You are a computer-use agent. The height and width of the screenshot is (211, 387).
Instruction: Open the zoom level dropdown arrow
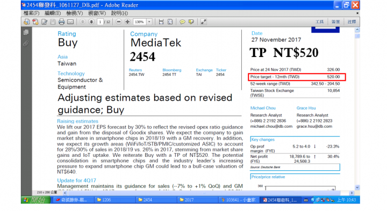pyautogui.click(x=149, y=22)
